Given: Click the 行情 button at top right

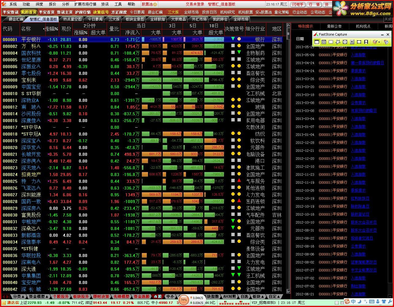Looking at the screenshot, I should (314, 4).
